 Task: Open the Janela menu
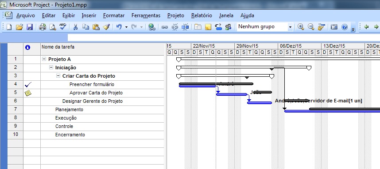point(226,15)
